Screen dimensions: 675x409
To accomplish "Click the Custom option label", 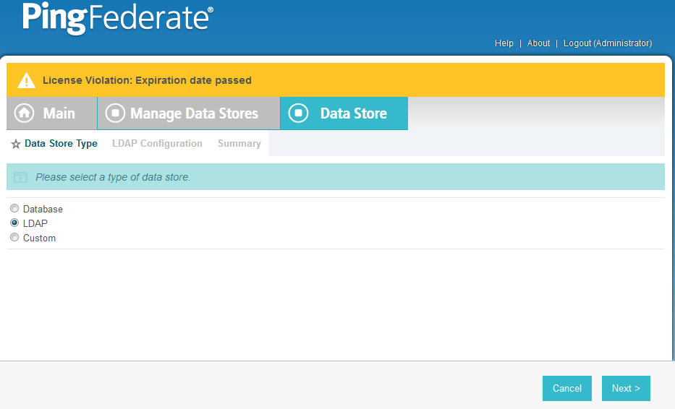I will (x=39, y=238).
